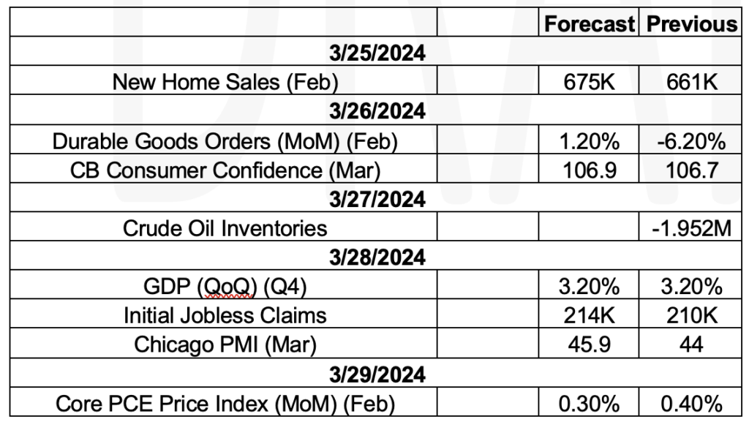The image size is (749, 422).
Task: Select the Forecast column header cell
Action: [589, 23]
